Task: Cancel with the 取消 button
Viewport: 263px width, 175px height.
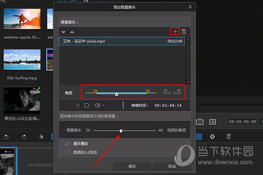Action: pyautogui.click(x=172, y=166)
